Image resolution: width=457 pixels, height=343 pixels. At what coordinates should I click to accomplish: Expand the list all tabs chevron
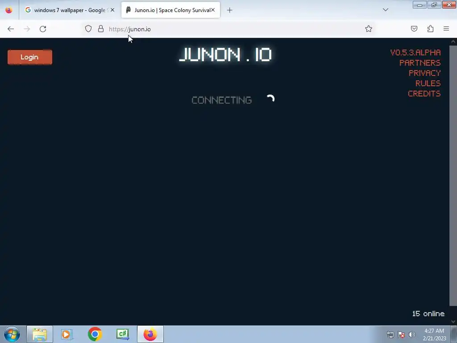point(385,10)
